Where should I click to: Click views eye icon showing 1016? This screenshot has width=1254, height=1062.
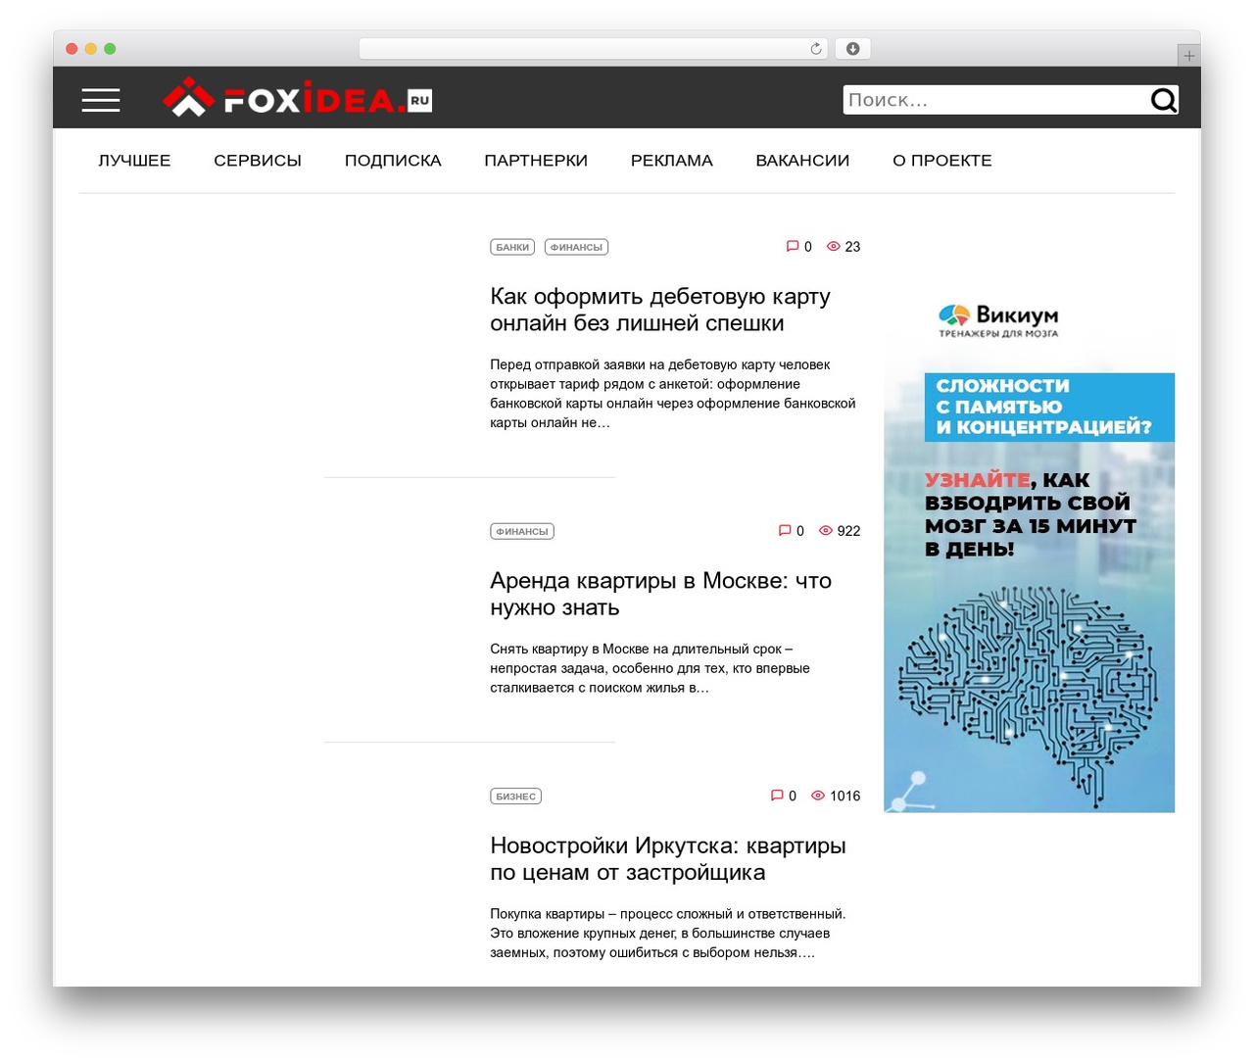click(x=818, y=796)
